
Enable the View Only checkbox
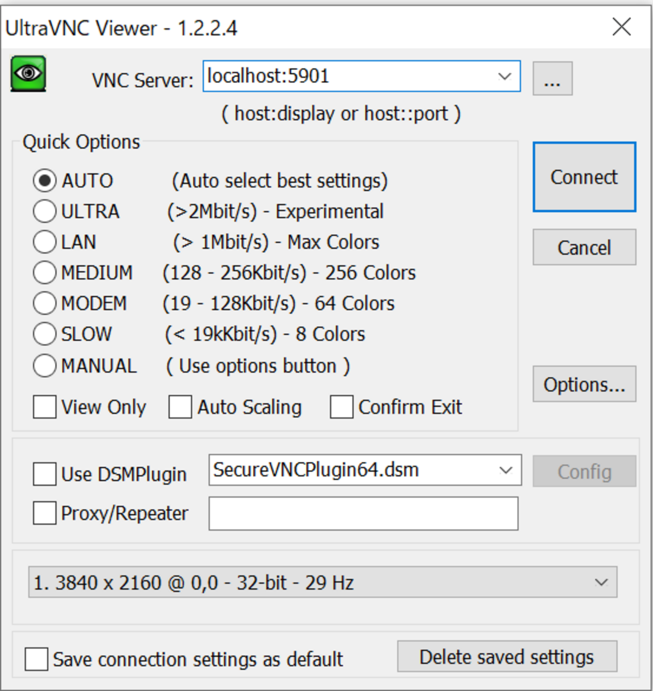pos(45,407)
